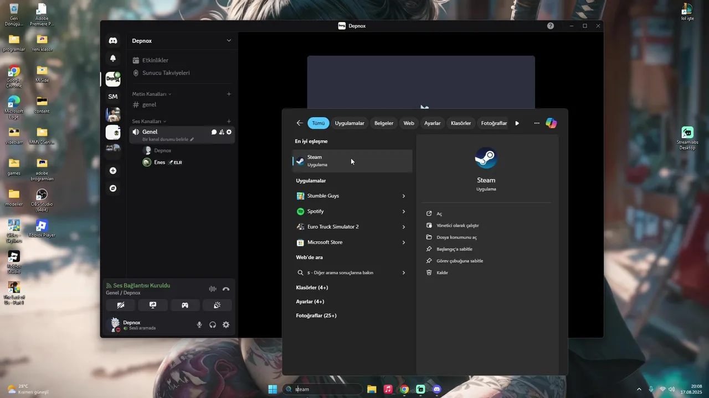This screenshot has height=398, width=709.
Task: Toggle camera in Discord voice panel
Action: pyautogui.click(x=121, y=305)
